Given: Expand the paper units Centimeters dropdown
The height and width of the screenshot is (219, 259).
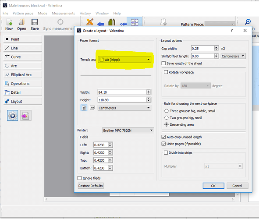Looking at the screenshot, I should [124, 108].
